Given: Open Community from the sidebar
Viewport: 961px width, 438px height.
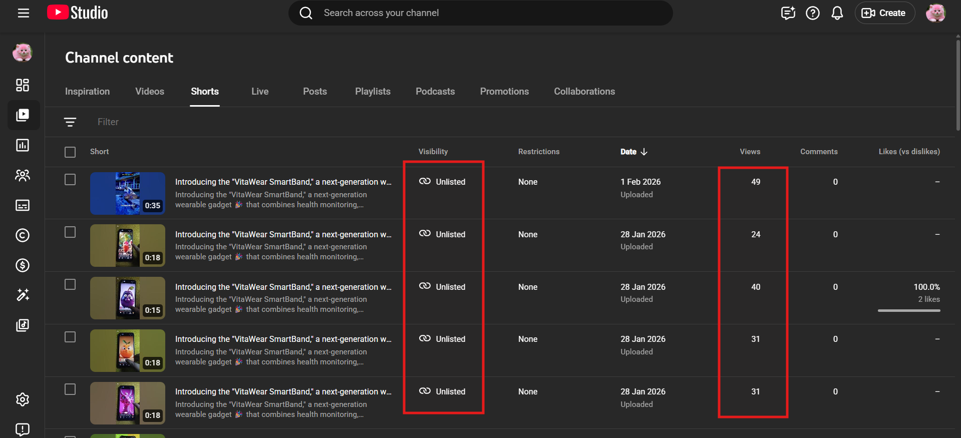Looking at the screenshot, I should click(x=23, y=175).
